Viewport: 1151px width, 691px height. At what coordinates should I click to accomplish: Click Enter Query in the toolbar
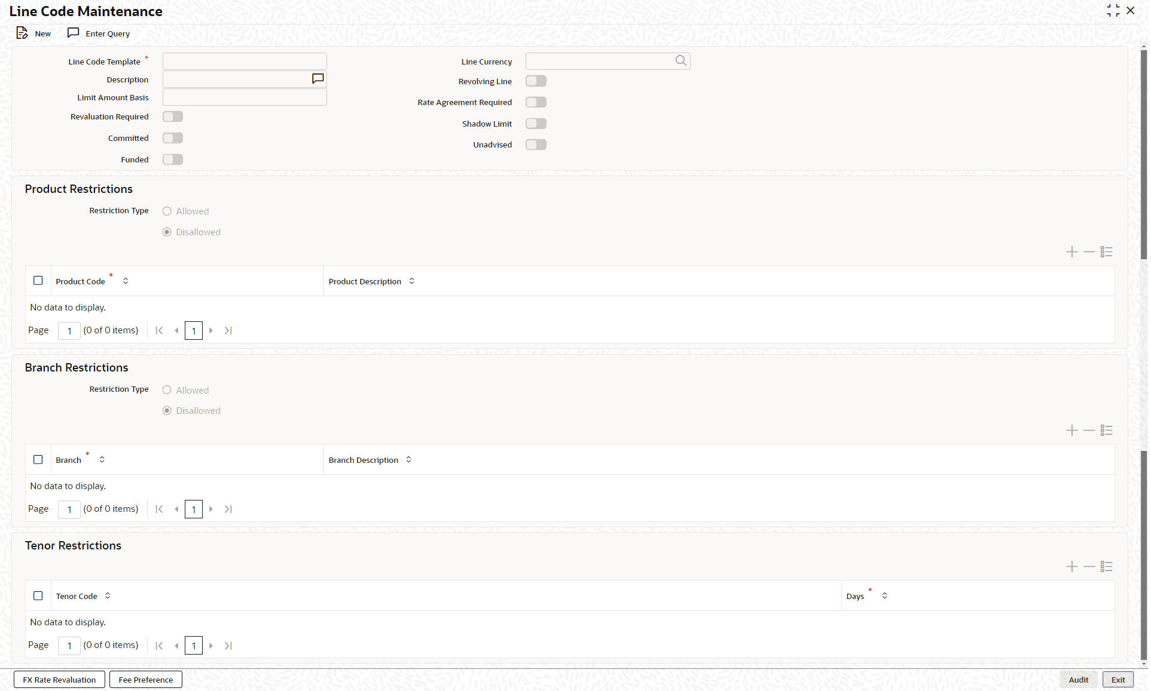[x=99, y=33]
